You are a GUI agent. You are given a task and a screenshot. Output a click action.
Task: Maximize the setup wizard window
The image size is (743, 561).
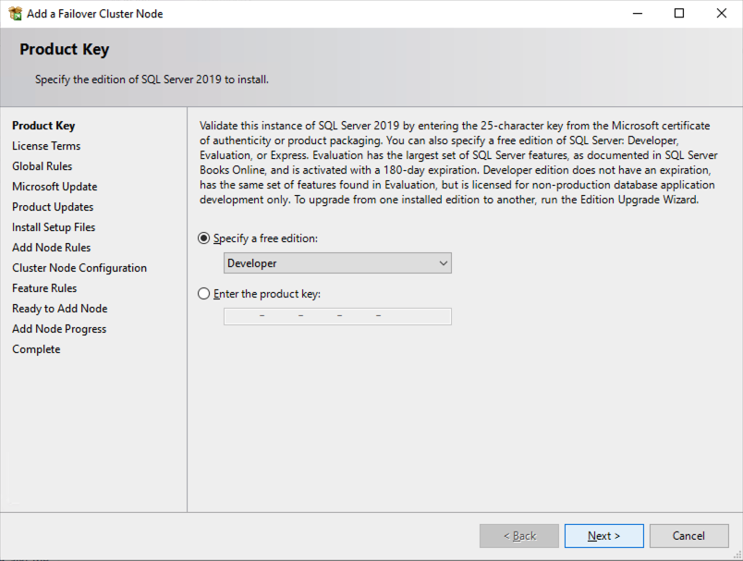[x=679, y=13]
